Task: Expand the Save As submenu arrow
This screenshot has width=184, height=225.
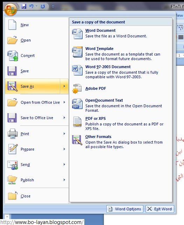Action: point(64,86)
